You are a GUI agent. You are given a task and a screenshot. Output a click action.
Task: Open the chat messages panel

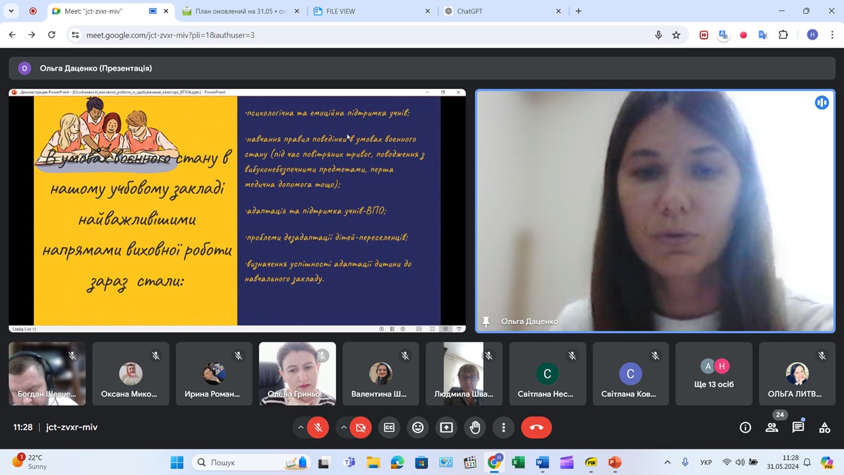pyautogui.click(x=798, y=427)
